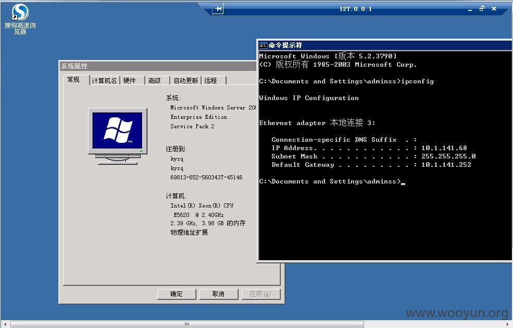This screenshot has width=513, height=328.
Task: Select the 常规 tab
Action: coord(73,80)
